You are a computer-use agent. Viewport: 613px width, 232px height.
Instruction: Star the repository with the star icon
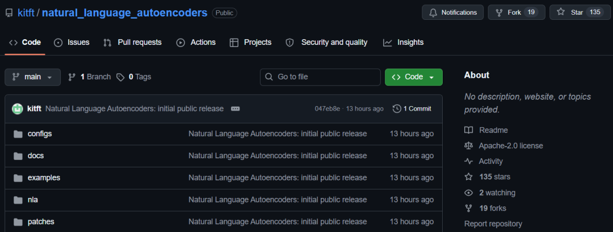561,12
